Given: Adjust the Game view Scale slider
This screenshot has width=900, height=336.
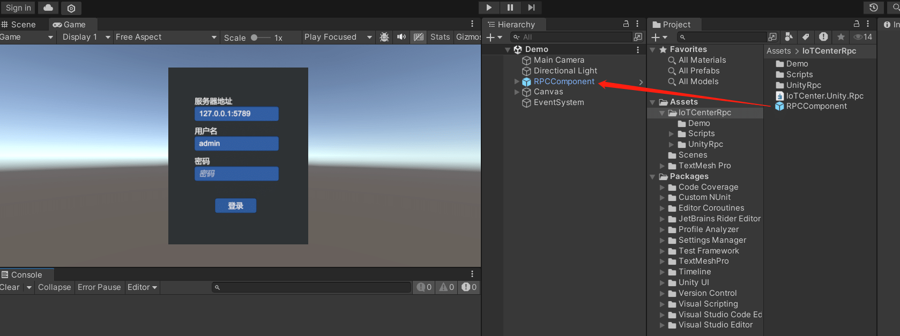Looking at the screenshot, I should click(x=255, y=38).
